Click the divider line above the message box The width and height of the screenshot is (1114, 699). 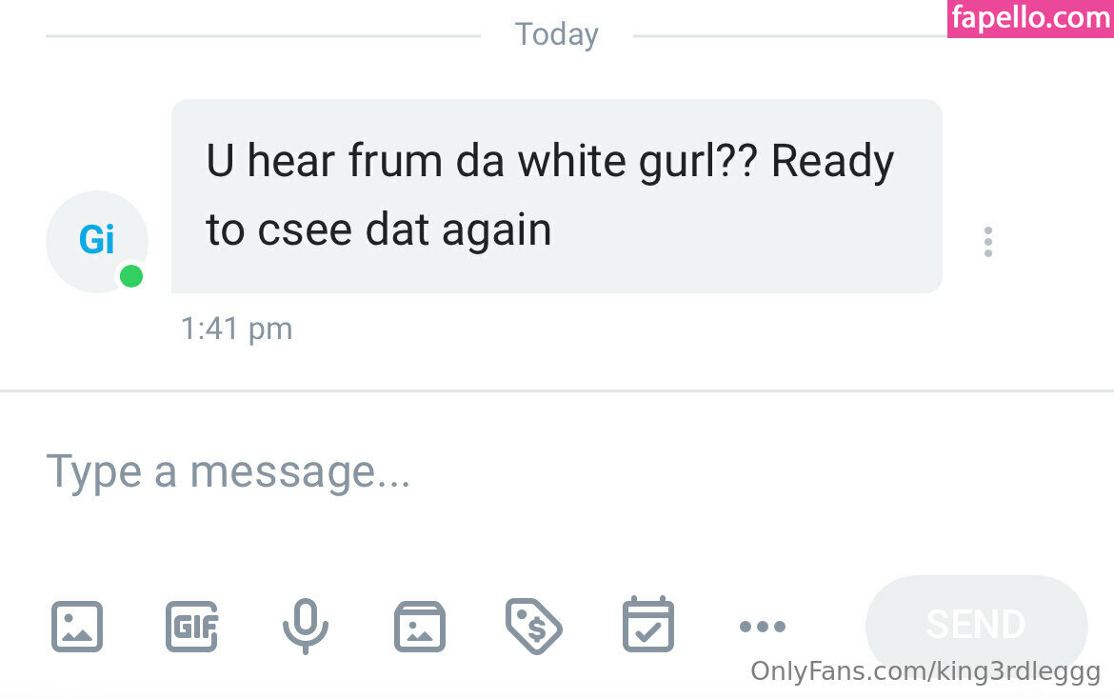[557, 390]
